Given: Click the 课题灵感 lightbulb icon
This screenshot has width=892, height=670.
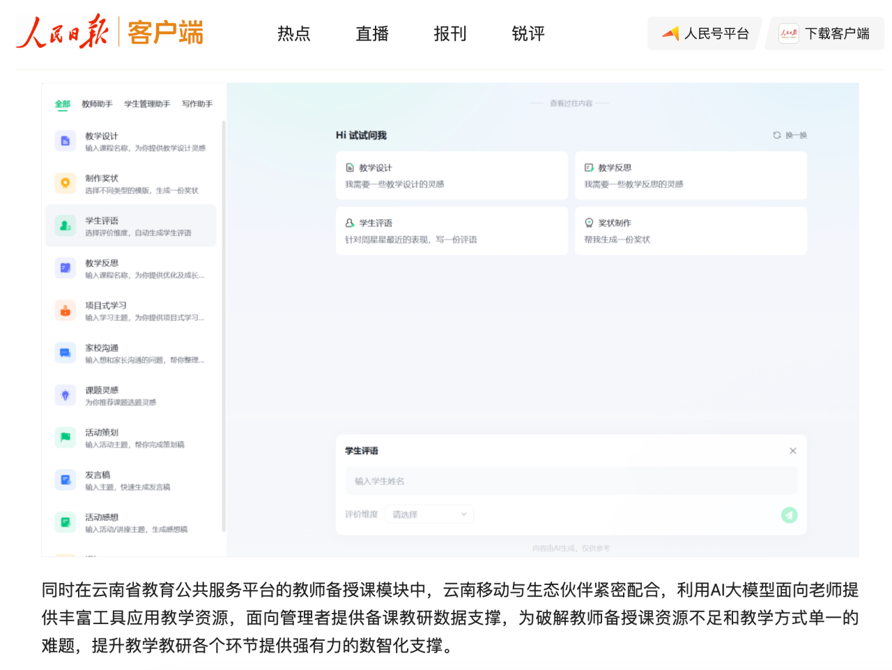Looking at the screenshot, I should click(65, 396).
